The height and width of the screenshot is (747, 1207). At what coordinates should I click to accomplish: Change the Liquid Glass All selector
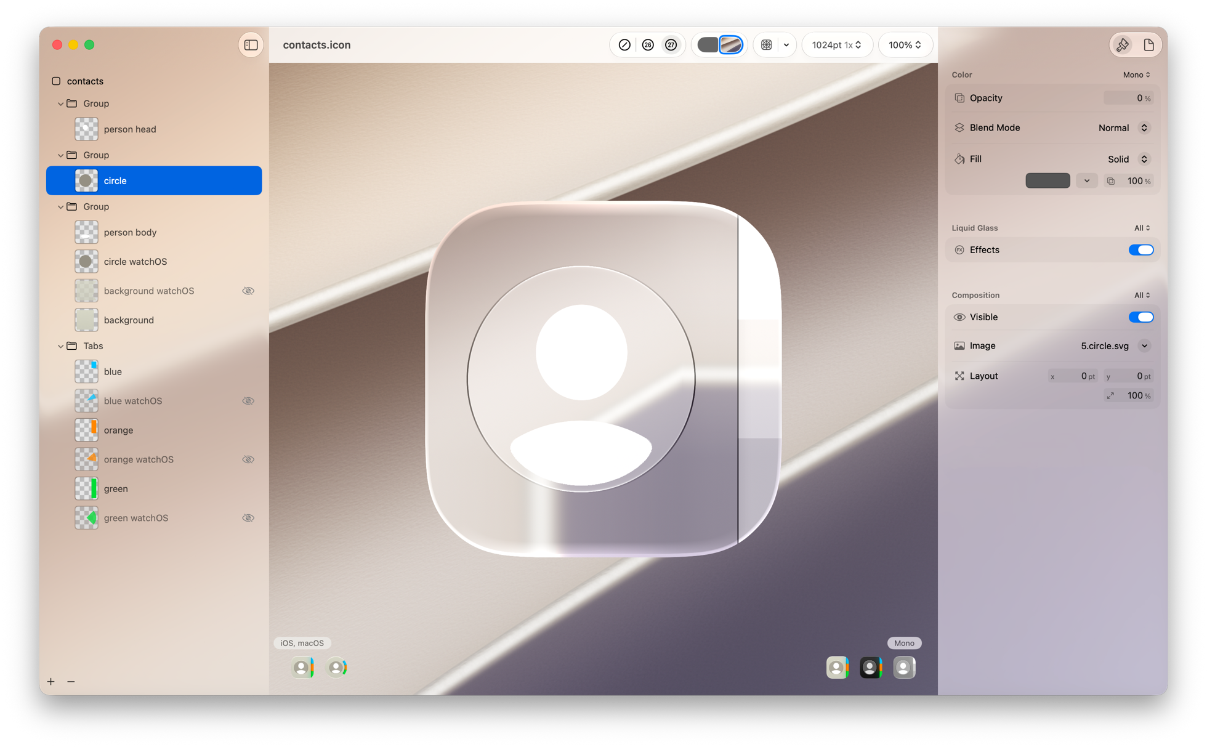pyautogui.click(x=1142, y=228)
